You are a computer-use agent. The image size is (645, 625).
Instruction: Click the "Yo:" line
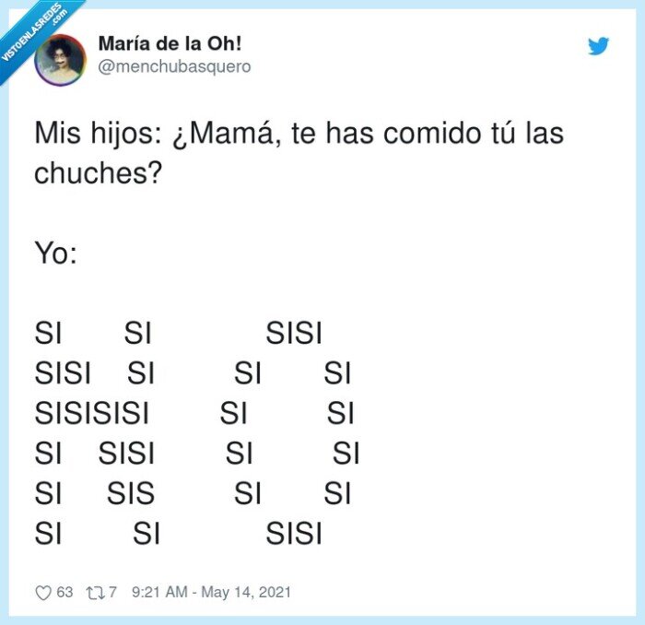(x=55, y=253)
